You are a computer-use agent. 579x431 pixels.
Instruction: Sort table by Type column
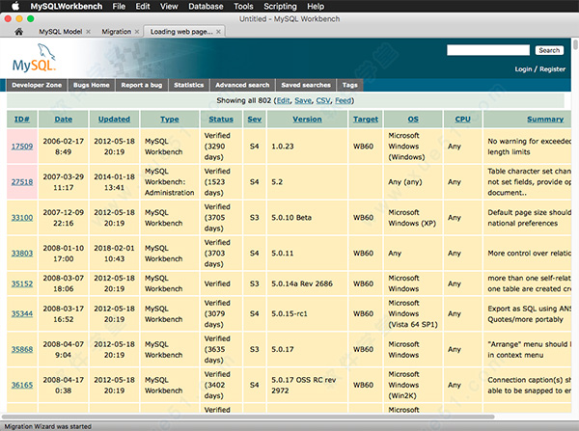tap(170, 120)
